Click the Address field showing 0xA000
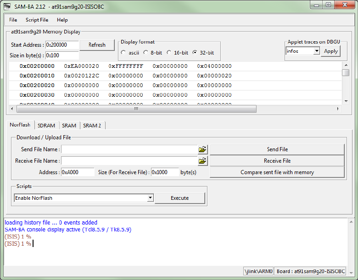This screenshot has height=280, width=358. 78,172
